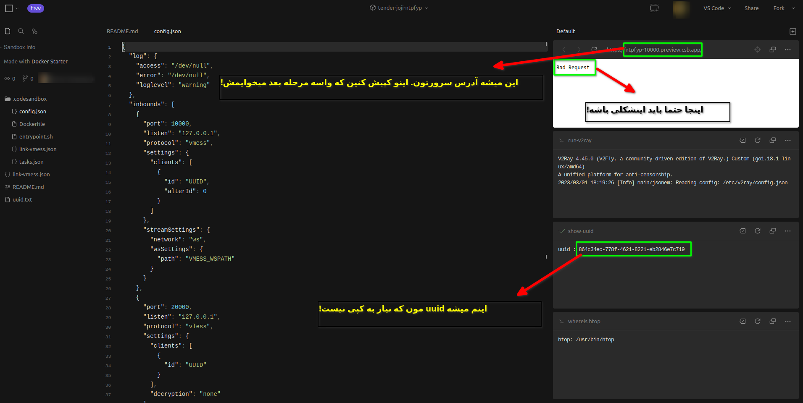Screen dimensions: 803x403
Task: Rerun the show-uuid task
Action: pyautogui.click(x=758, y=231)
